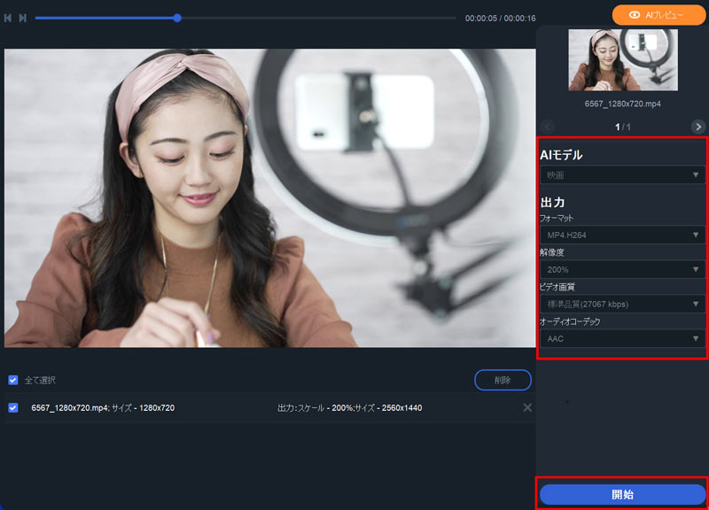Remove the file using the × icon
709x510 pixels.
[x=529, y=408]
